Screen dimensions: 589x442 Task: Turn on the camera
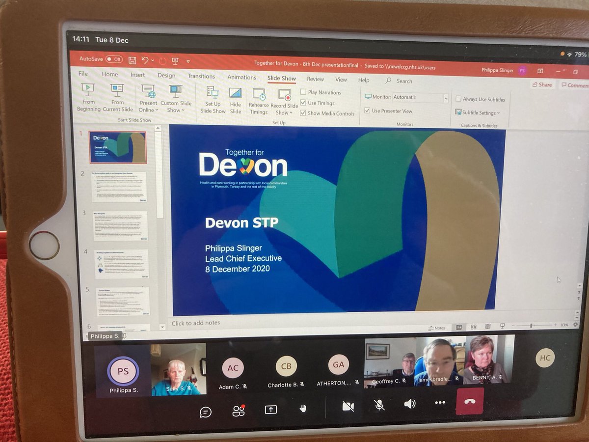click(x=348, y=406)
